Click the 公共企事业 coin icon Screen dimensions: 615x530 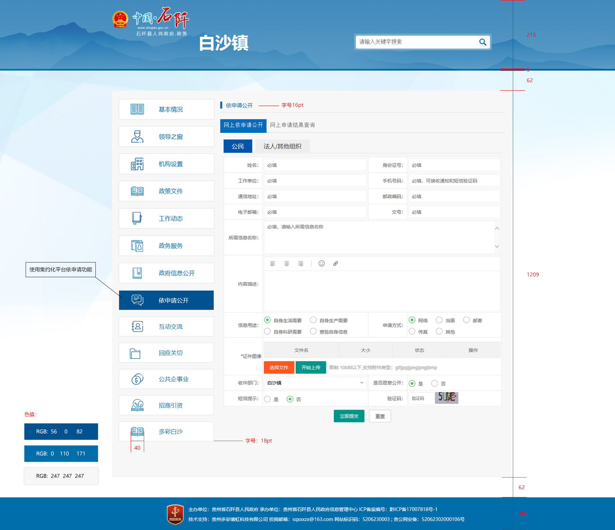tap(137, 379)
